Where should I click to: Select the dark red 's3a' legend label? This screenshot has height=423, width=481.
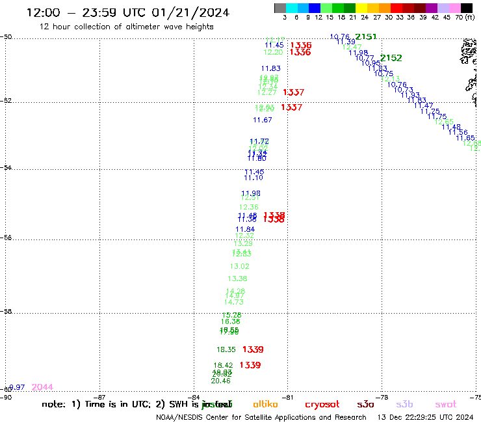(365, 405)
